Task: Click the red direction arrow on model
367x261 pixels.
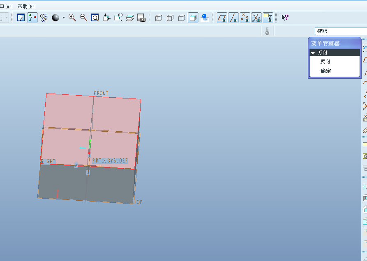Action: click(58, 194)
